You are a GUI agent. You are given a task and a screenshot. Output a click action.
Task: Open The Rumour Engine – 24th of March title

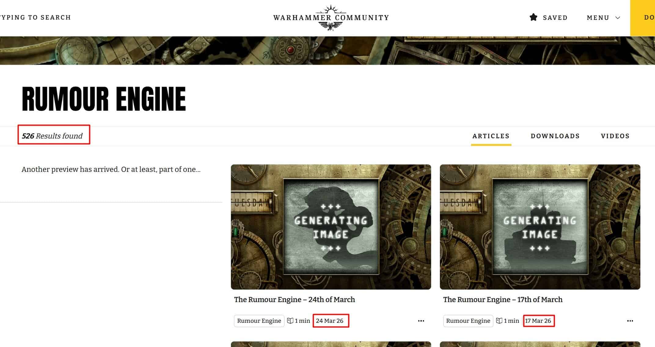click(295, 300)
